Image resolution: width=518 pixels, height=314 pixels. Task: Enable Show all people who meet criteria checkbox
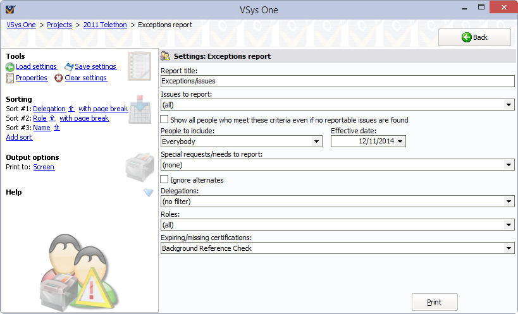click(164, 119)
